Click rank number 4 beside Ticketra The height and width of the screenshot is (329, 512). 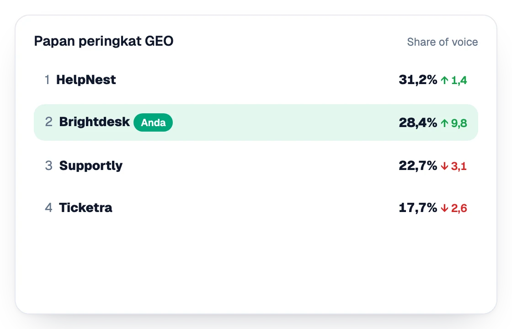point(48,207)
